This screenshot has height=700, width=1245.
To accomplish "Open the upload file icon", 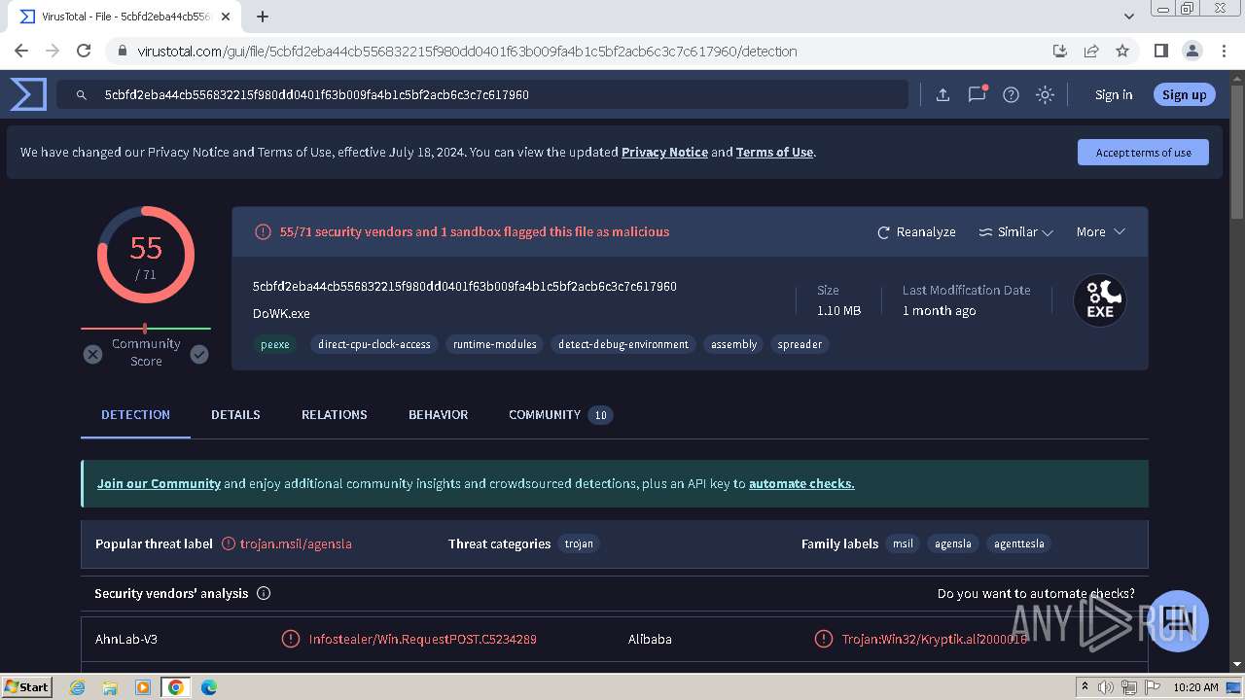I will (943, 94).
